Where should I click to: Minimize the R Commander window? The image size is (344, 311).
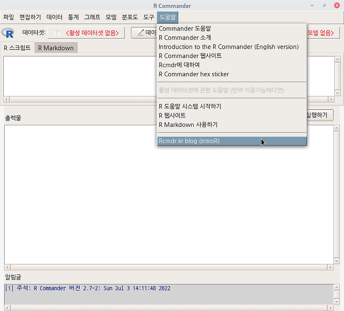tap(312, 6)
